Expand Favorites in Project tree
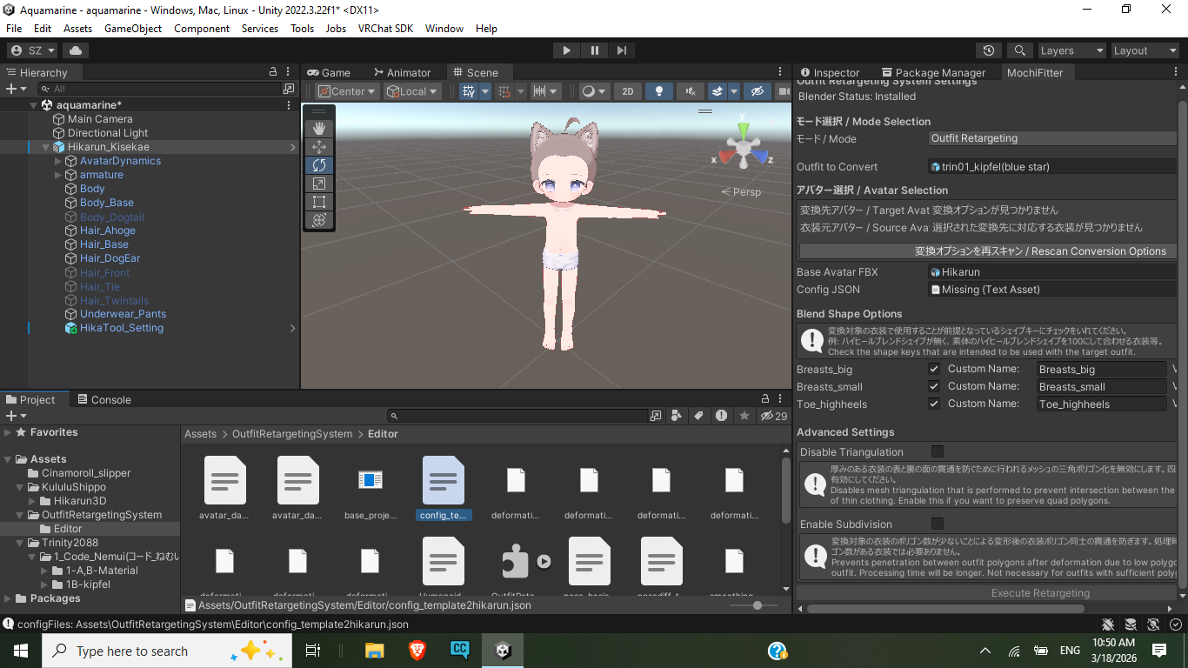The height and width of the screenshot is (668, 1188). [x=8, y=432]
